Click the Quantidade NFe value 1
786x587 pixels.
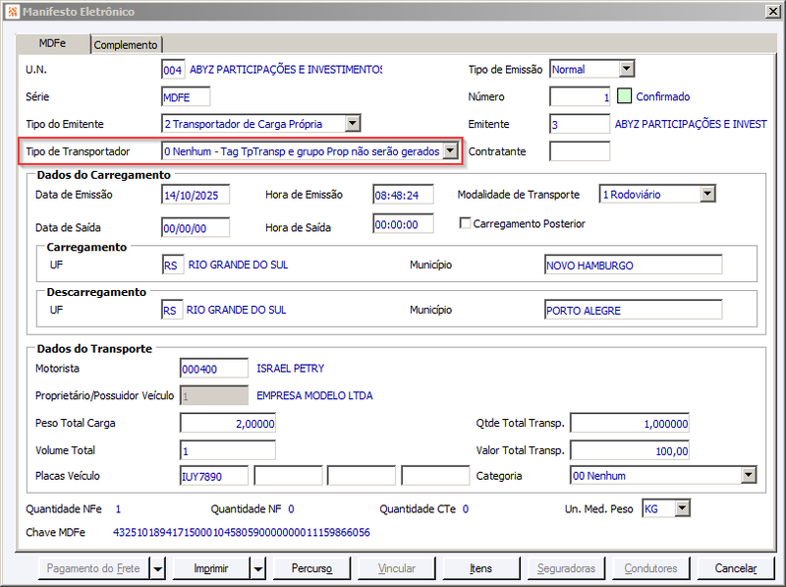tap(118, 509)
